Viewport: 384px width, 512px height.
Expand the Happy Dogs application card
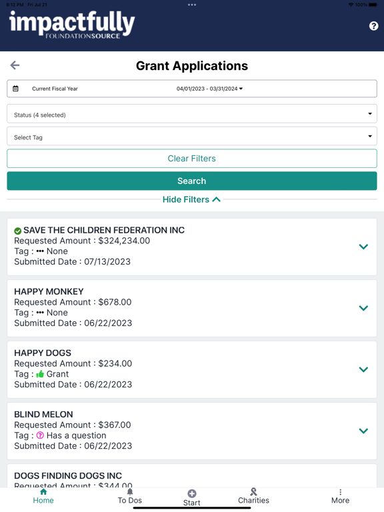pos(363,369)
